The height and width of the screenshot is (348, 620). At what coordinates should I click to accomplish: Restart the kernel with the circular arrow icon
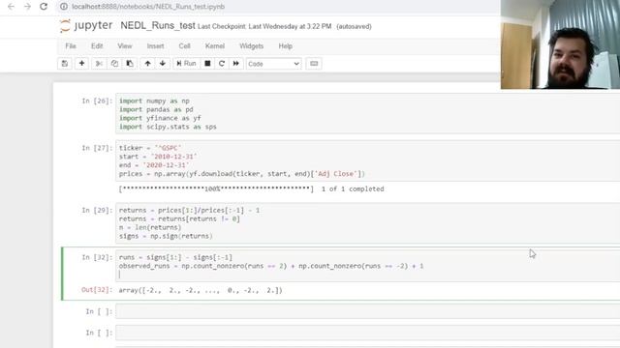[x=222, y=64]
